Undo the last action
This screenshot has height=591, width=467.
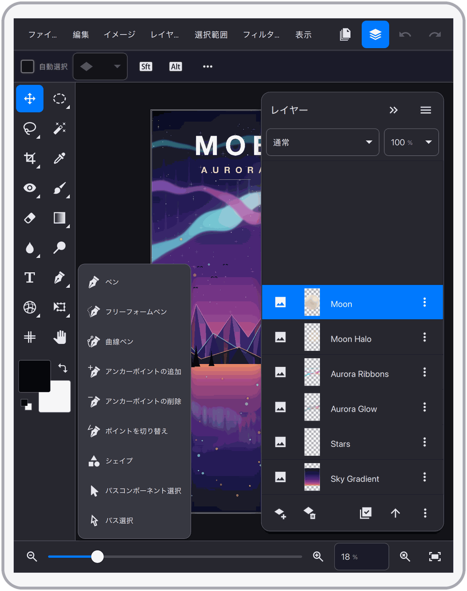(405, 35)
